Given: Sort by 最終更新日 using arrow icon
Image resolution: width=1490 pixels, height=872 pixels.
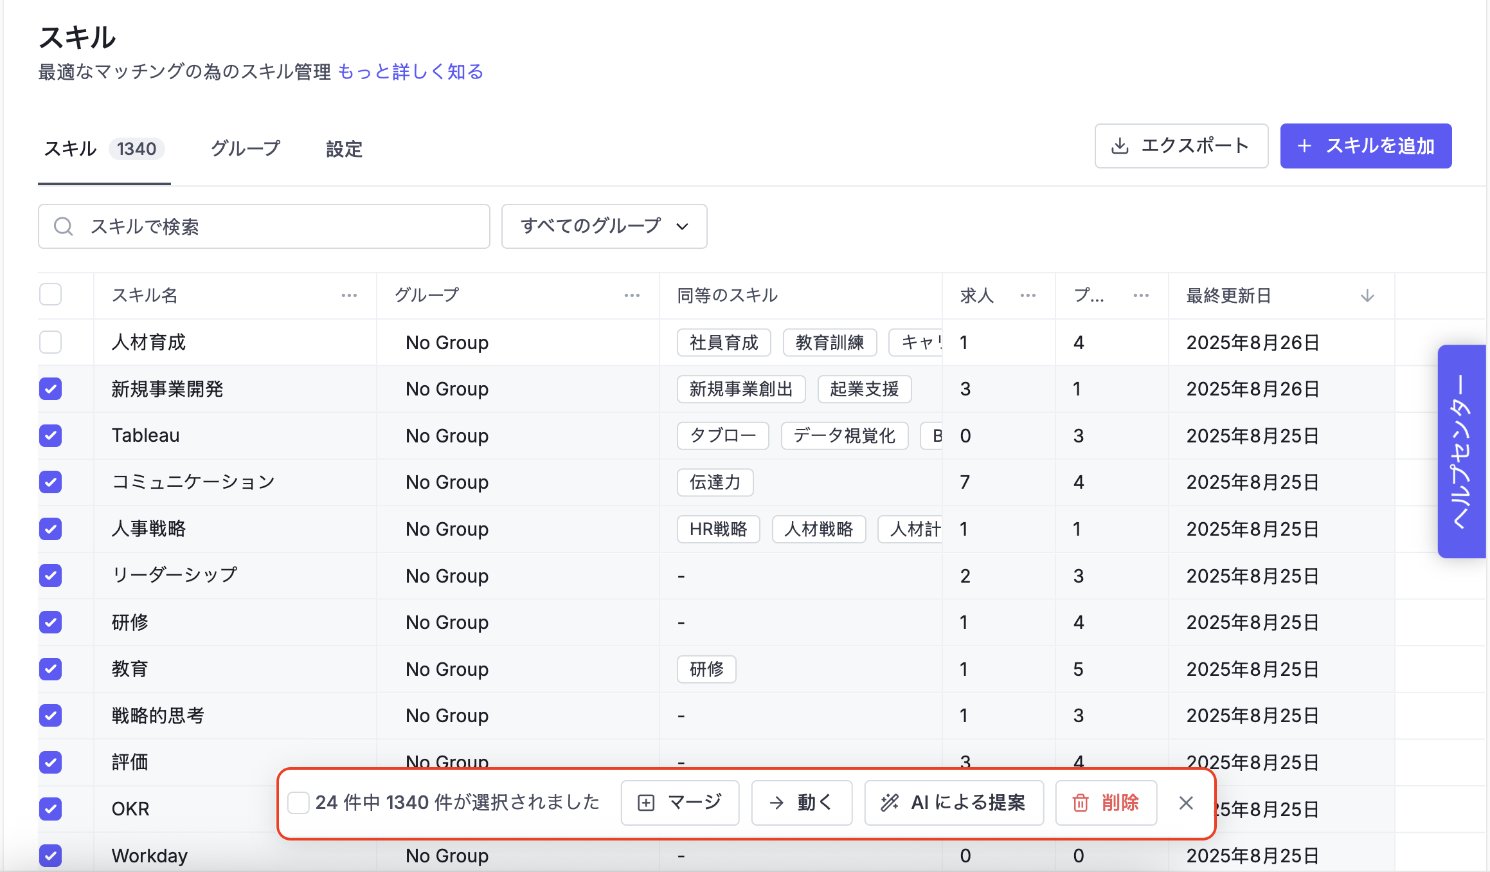Looking at the screenshot, I should click(1367, 296).
